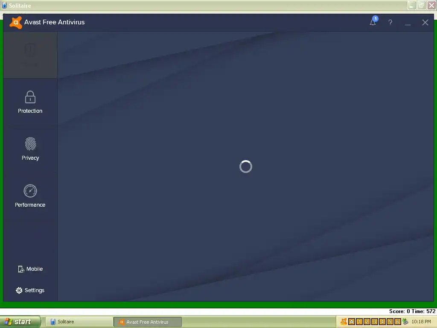Restore the Solitaire window
The height and width of the screenshot is (328, 437).
pos(421,5)
